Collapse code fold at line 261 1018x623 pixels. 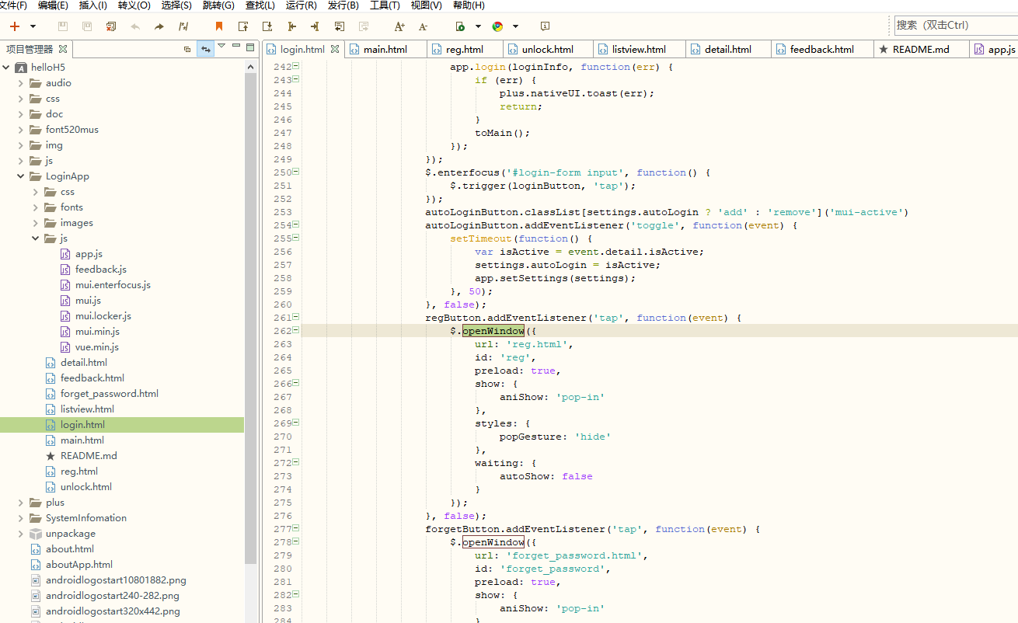coord(296,317)
